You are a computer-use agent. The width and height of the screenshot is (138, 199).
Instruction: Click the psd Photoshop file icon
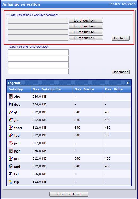11,166
